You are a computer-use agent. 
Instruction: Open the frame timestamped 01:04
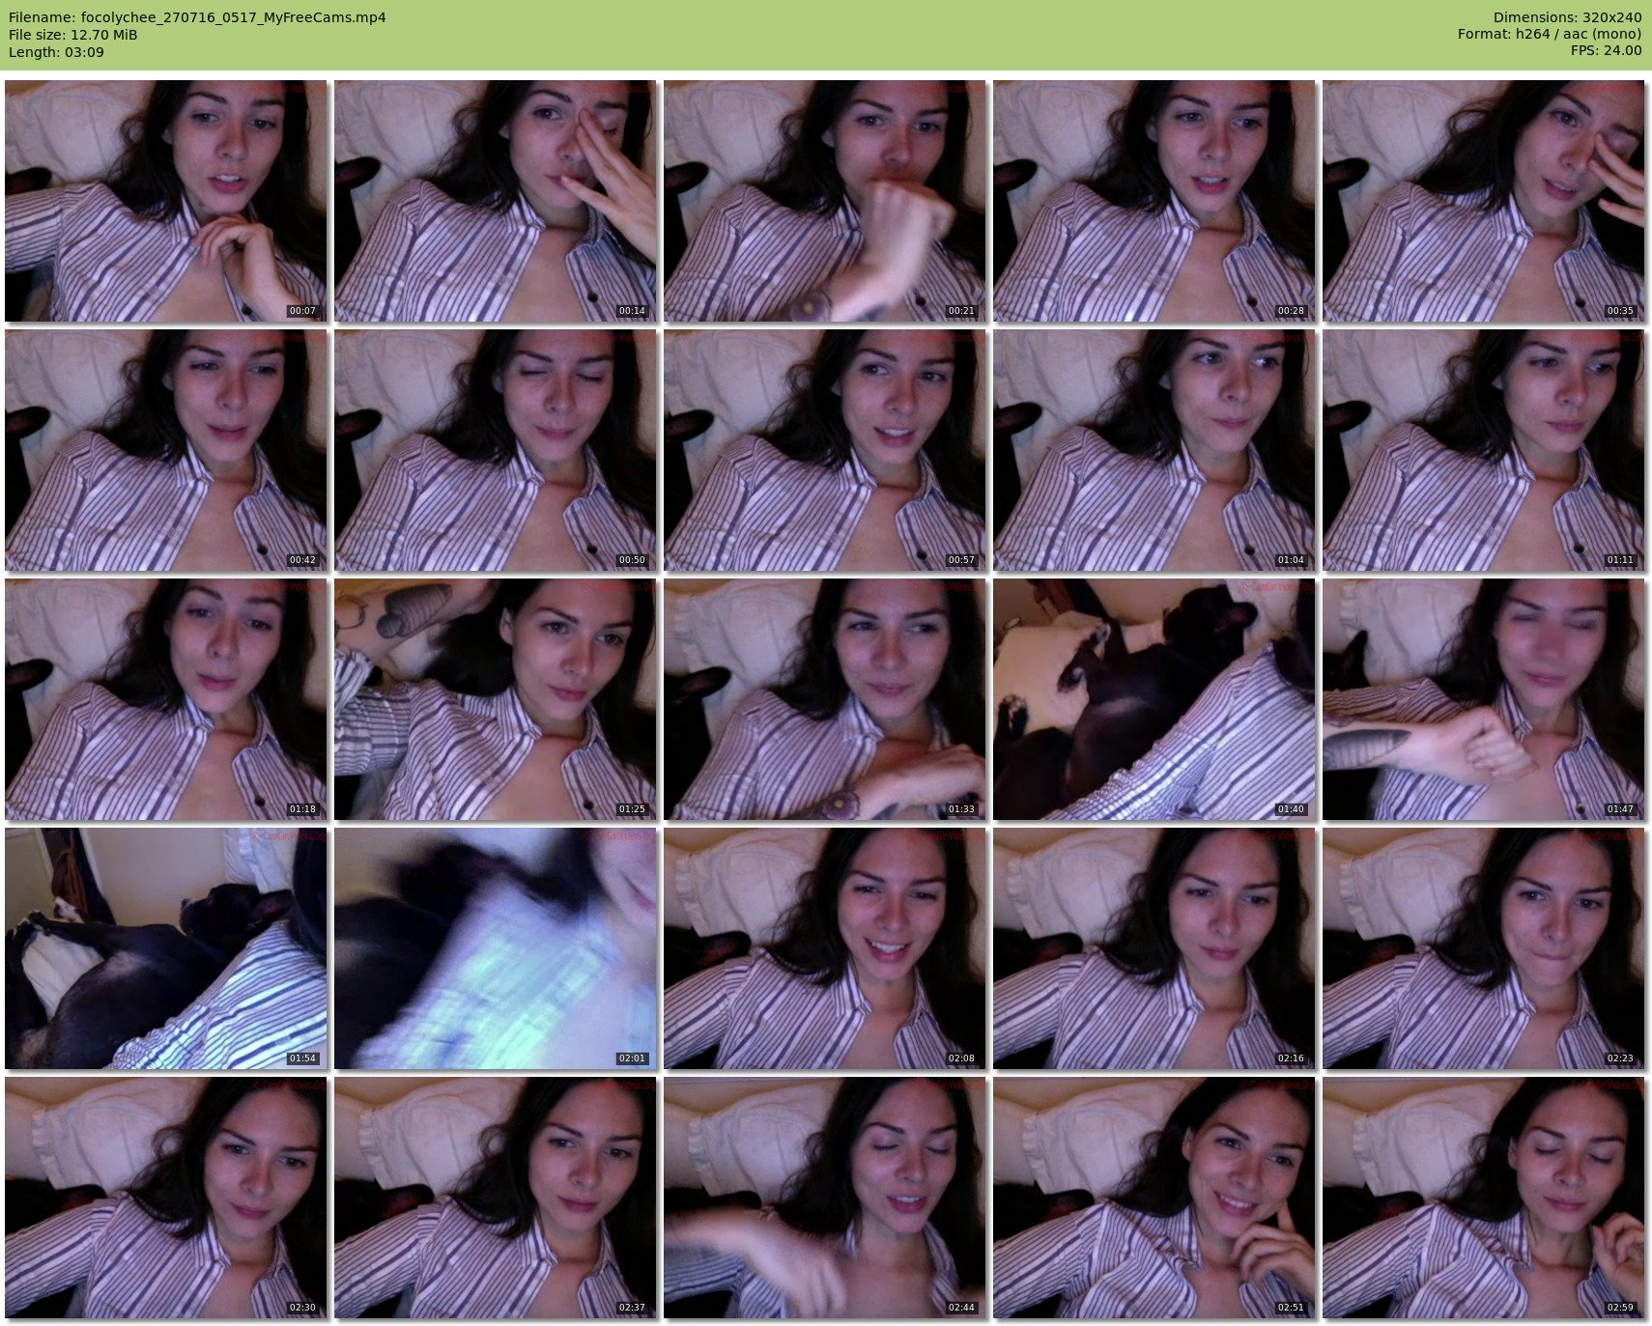click(x=1154, y=450)
